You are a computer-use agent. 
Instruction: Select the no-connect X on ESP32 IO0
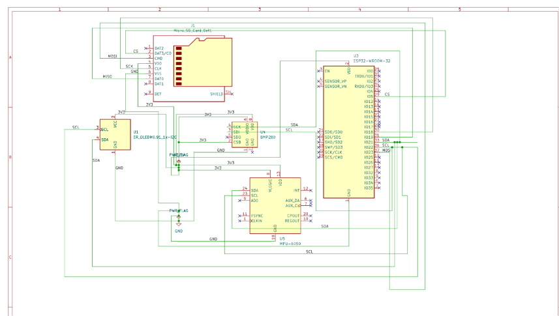[380, 71]
